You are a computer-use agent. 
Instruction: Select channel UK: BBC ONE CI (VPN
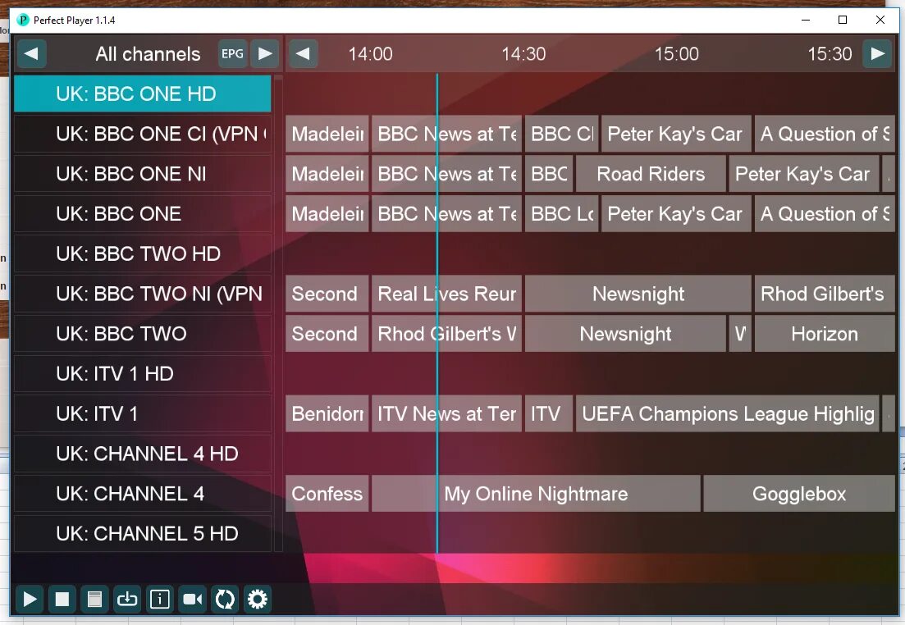click(x=143, y=134)
